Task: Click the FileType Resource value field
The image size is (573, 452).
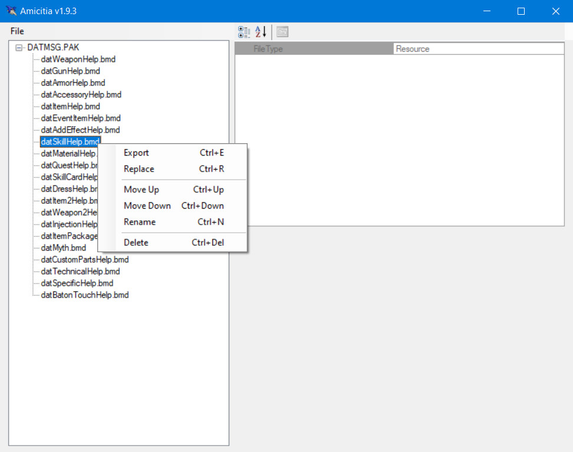Action: point(477,49)
